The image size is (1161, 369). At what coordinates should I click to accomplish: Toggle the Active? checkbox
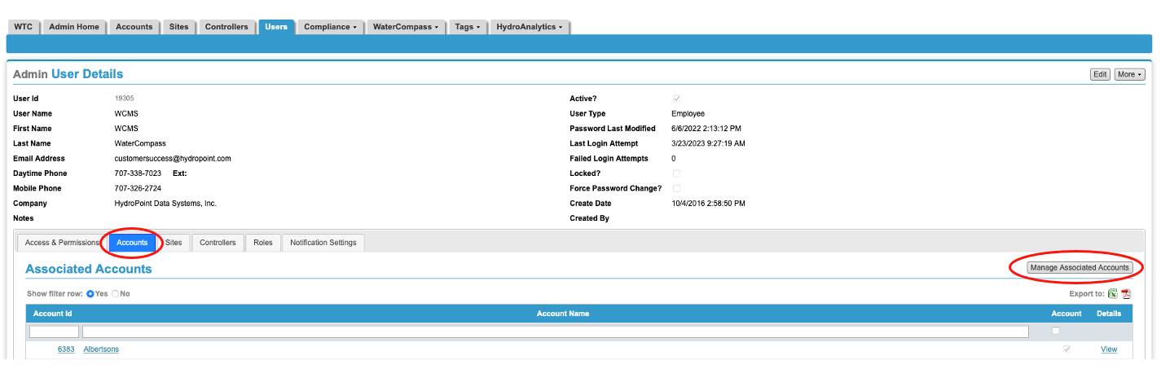[x=676, y=99]
